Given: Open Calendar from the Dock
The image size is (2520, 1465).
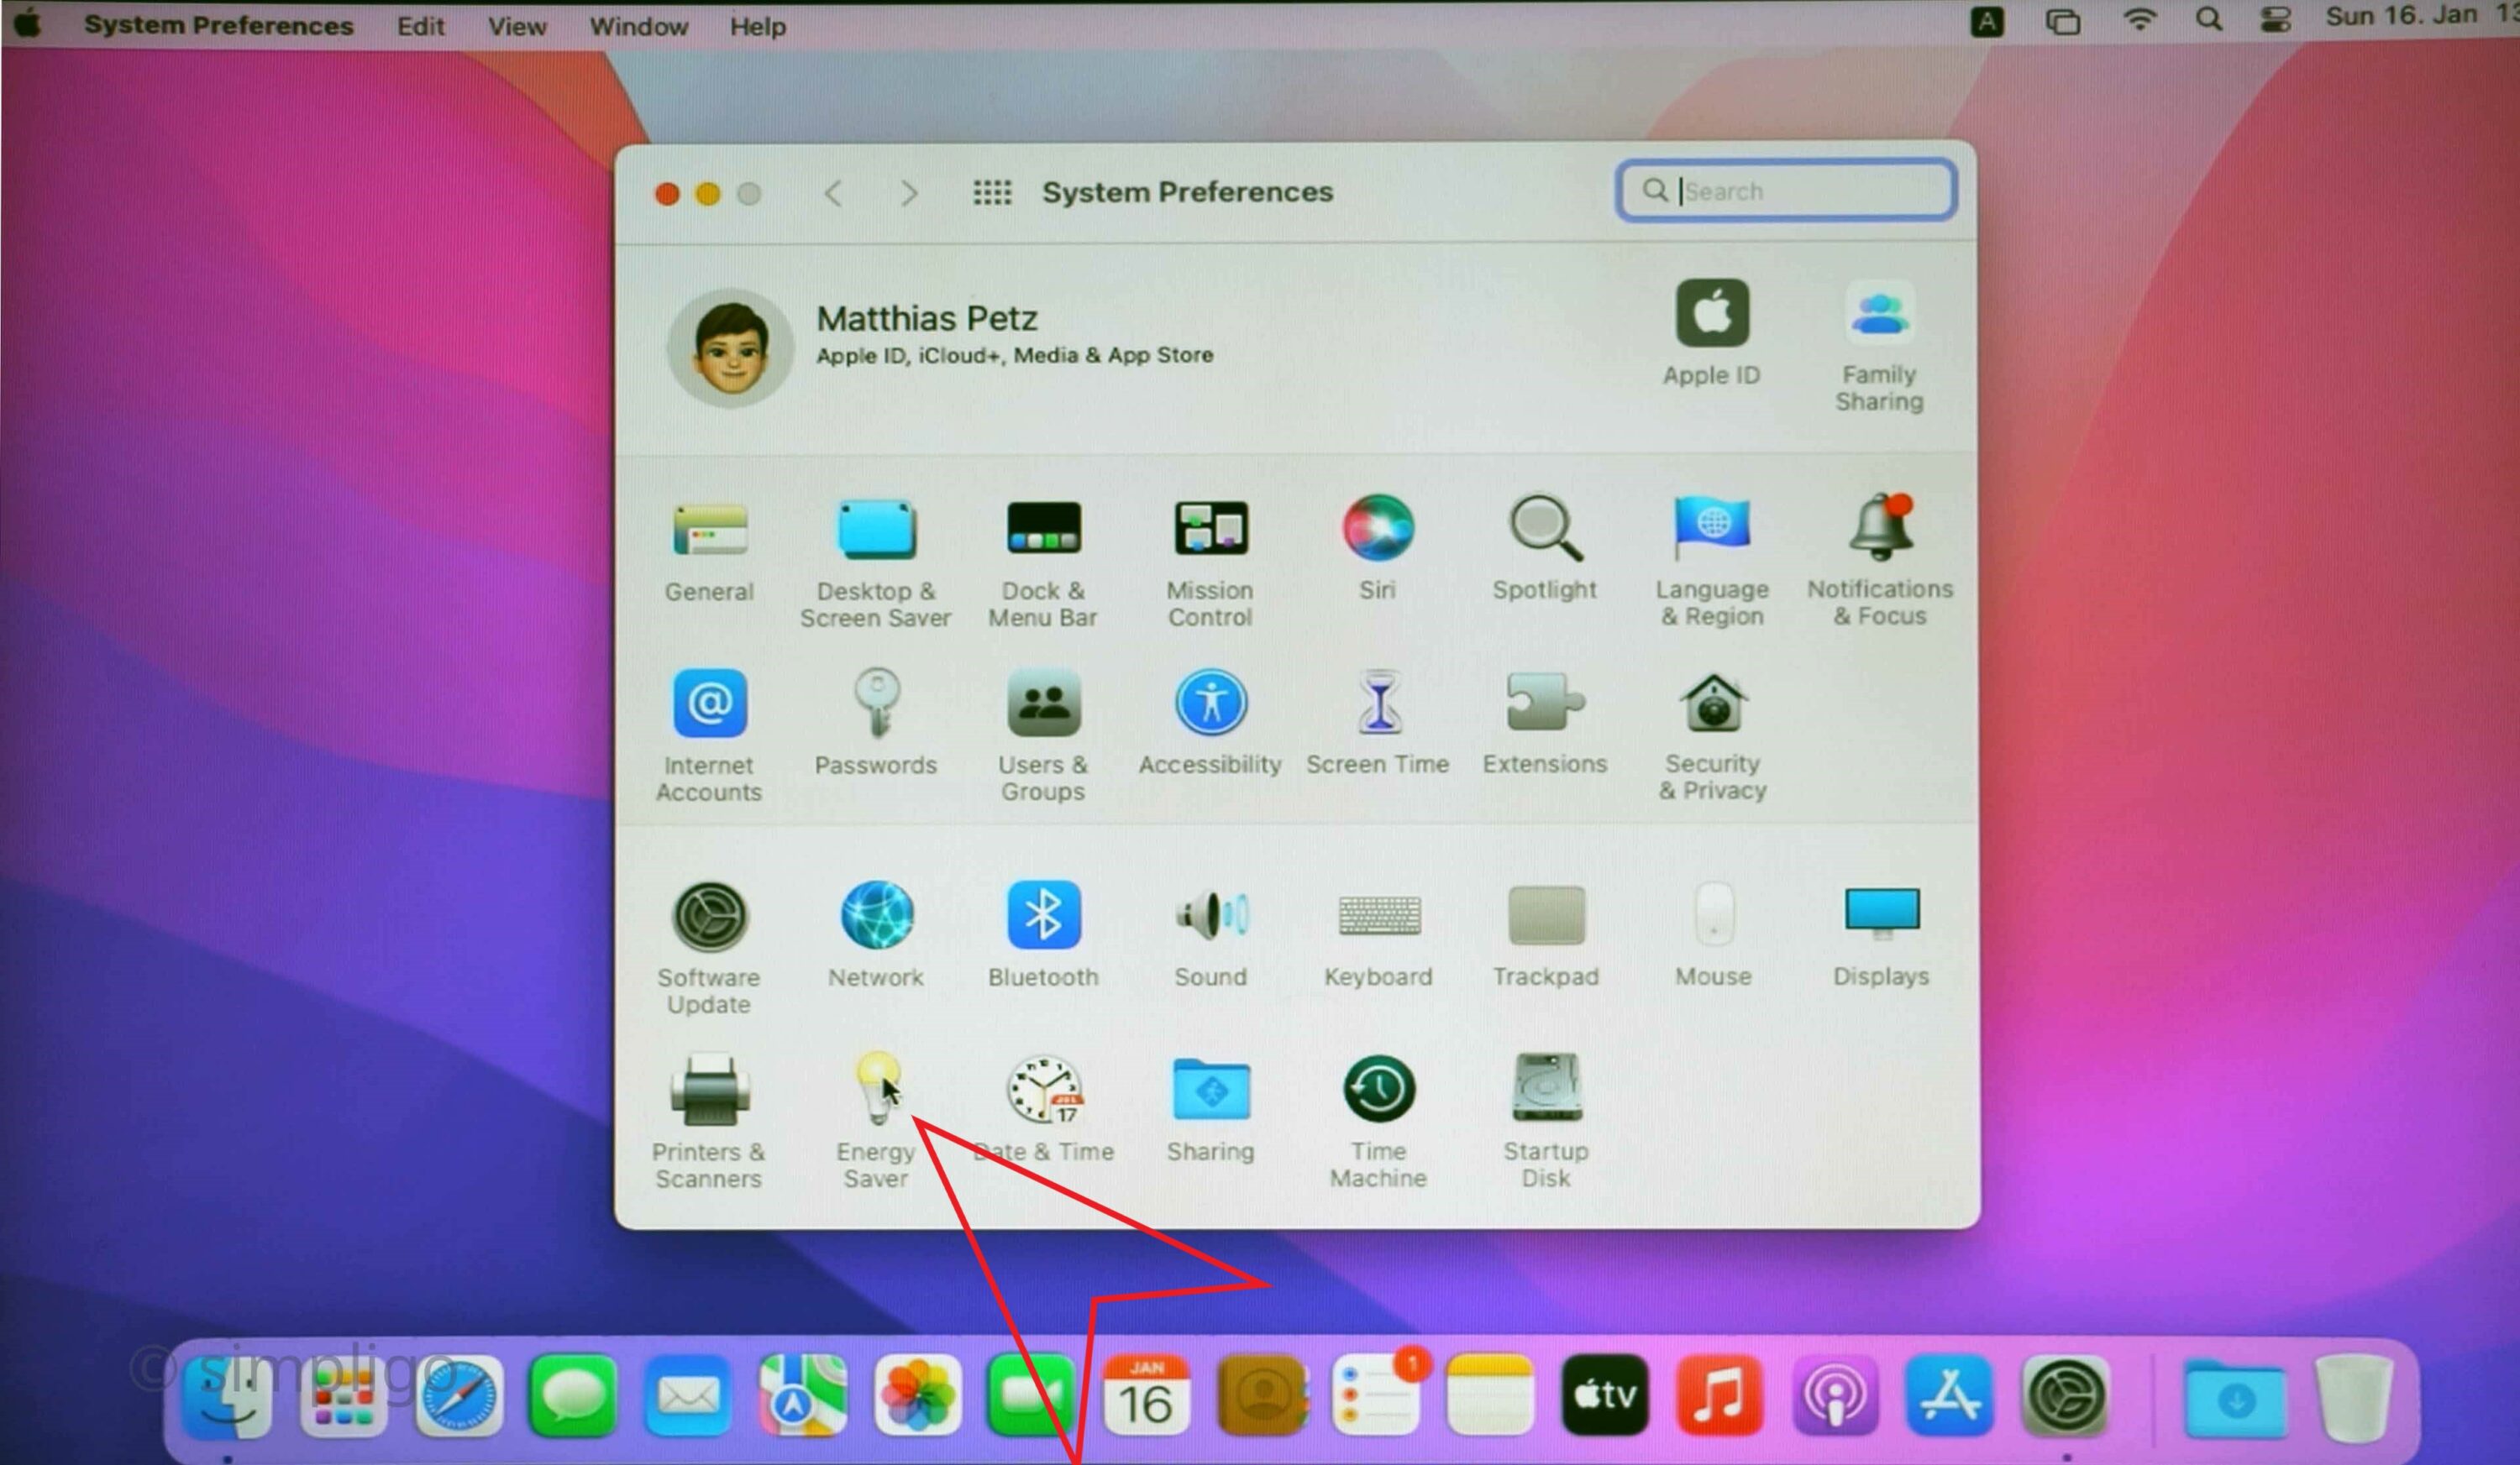Looking at the screenshot, I should pos(1146,1395).
